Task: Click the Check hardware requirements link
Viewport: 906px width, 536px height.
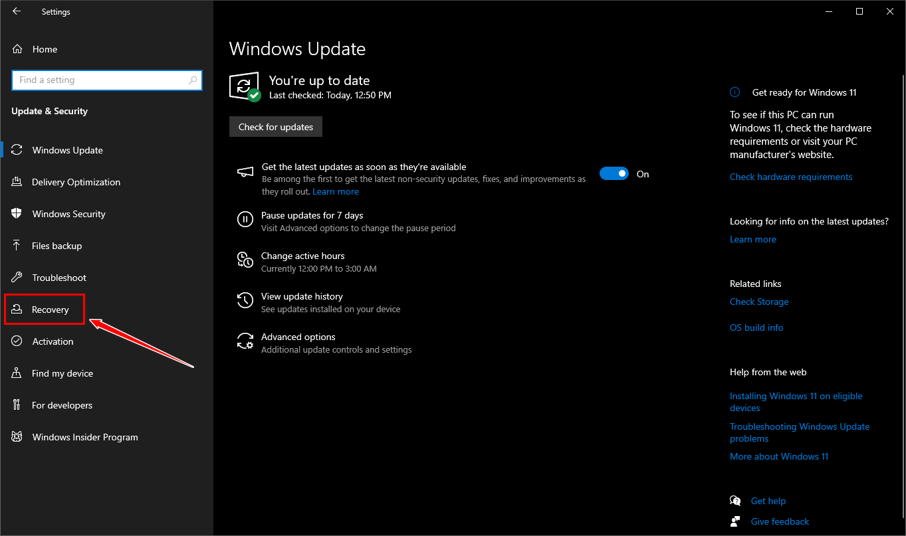Action: click(x=791, y=177)
